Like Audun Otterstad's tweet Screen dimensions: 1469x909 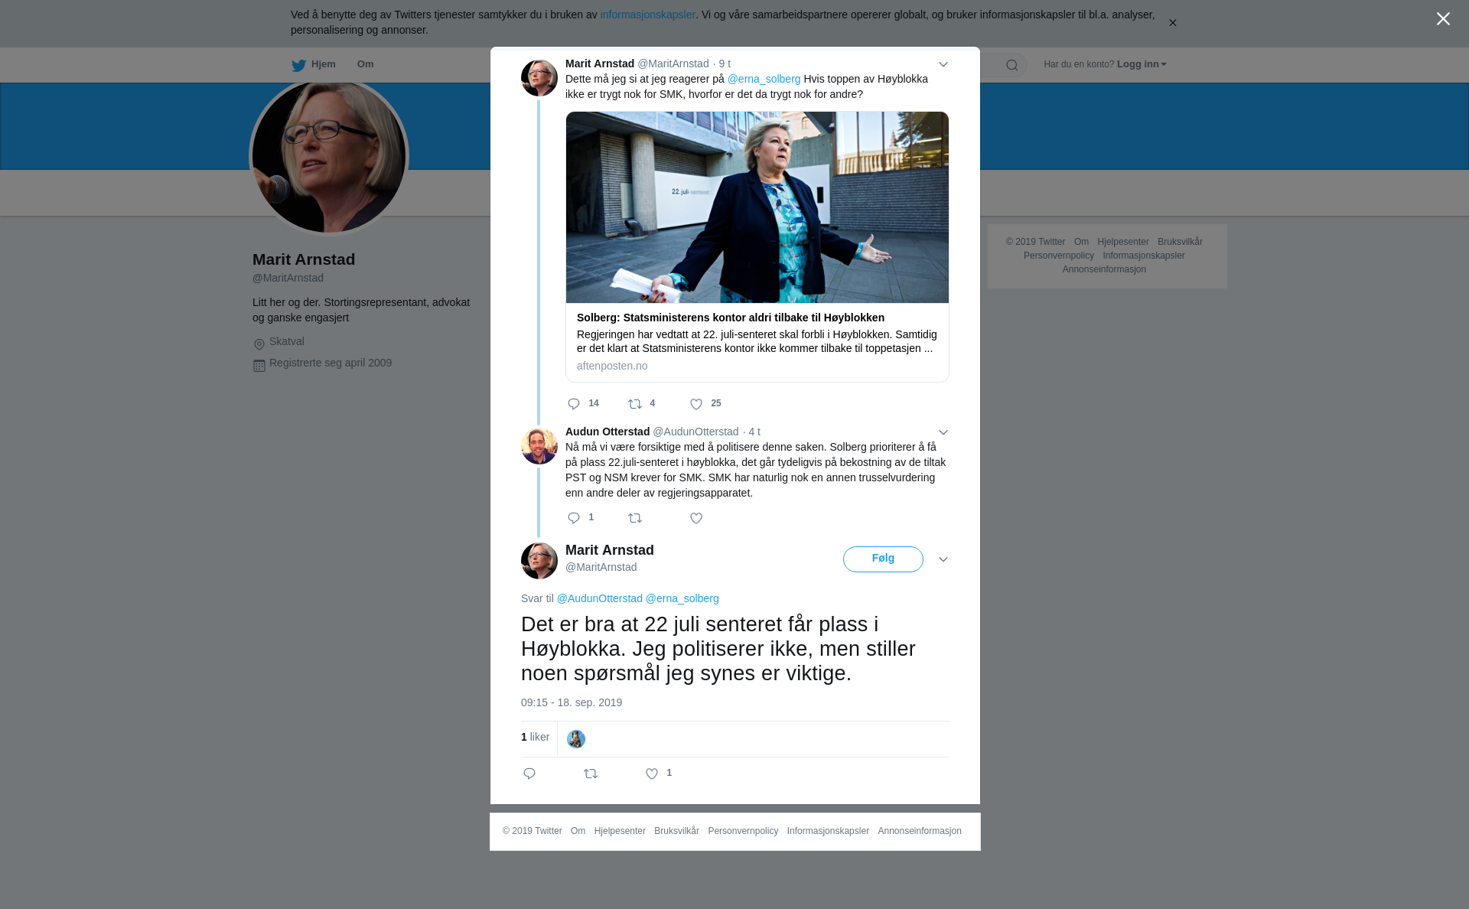click(696, 518)
